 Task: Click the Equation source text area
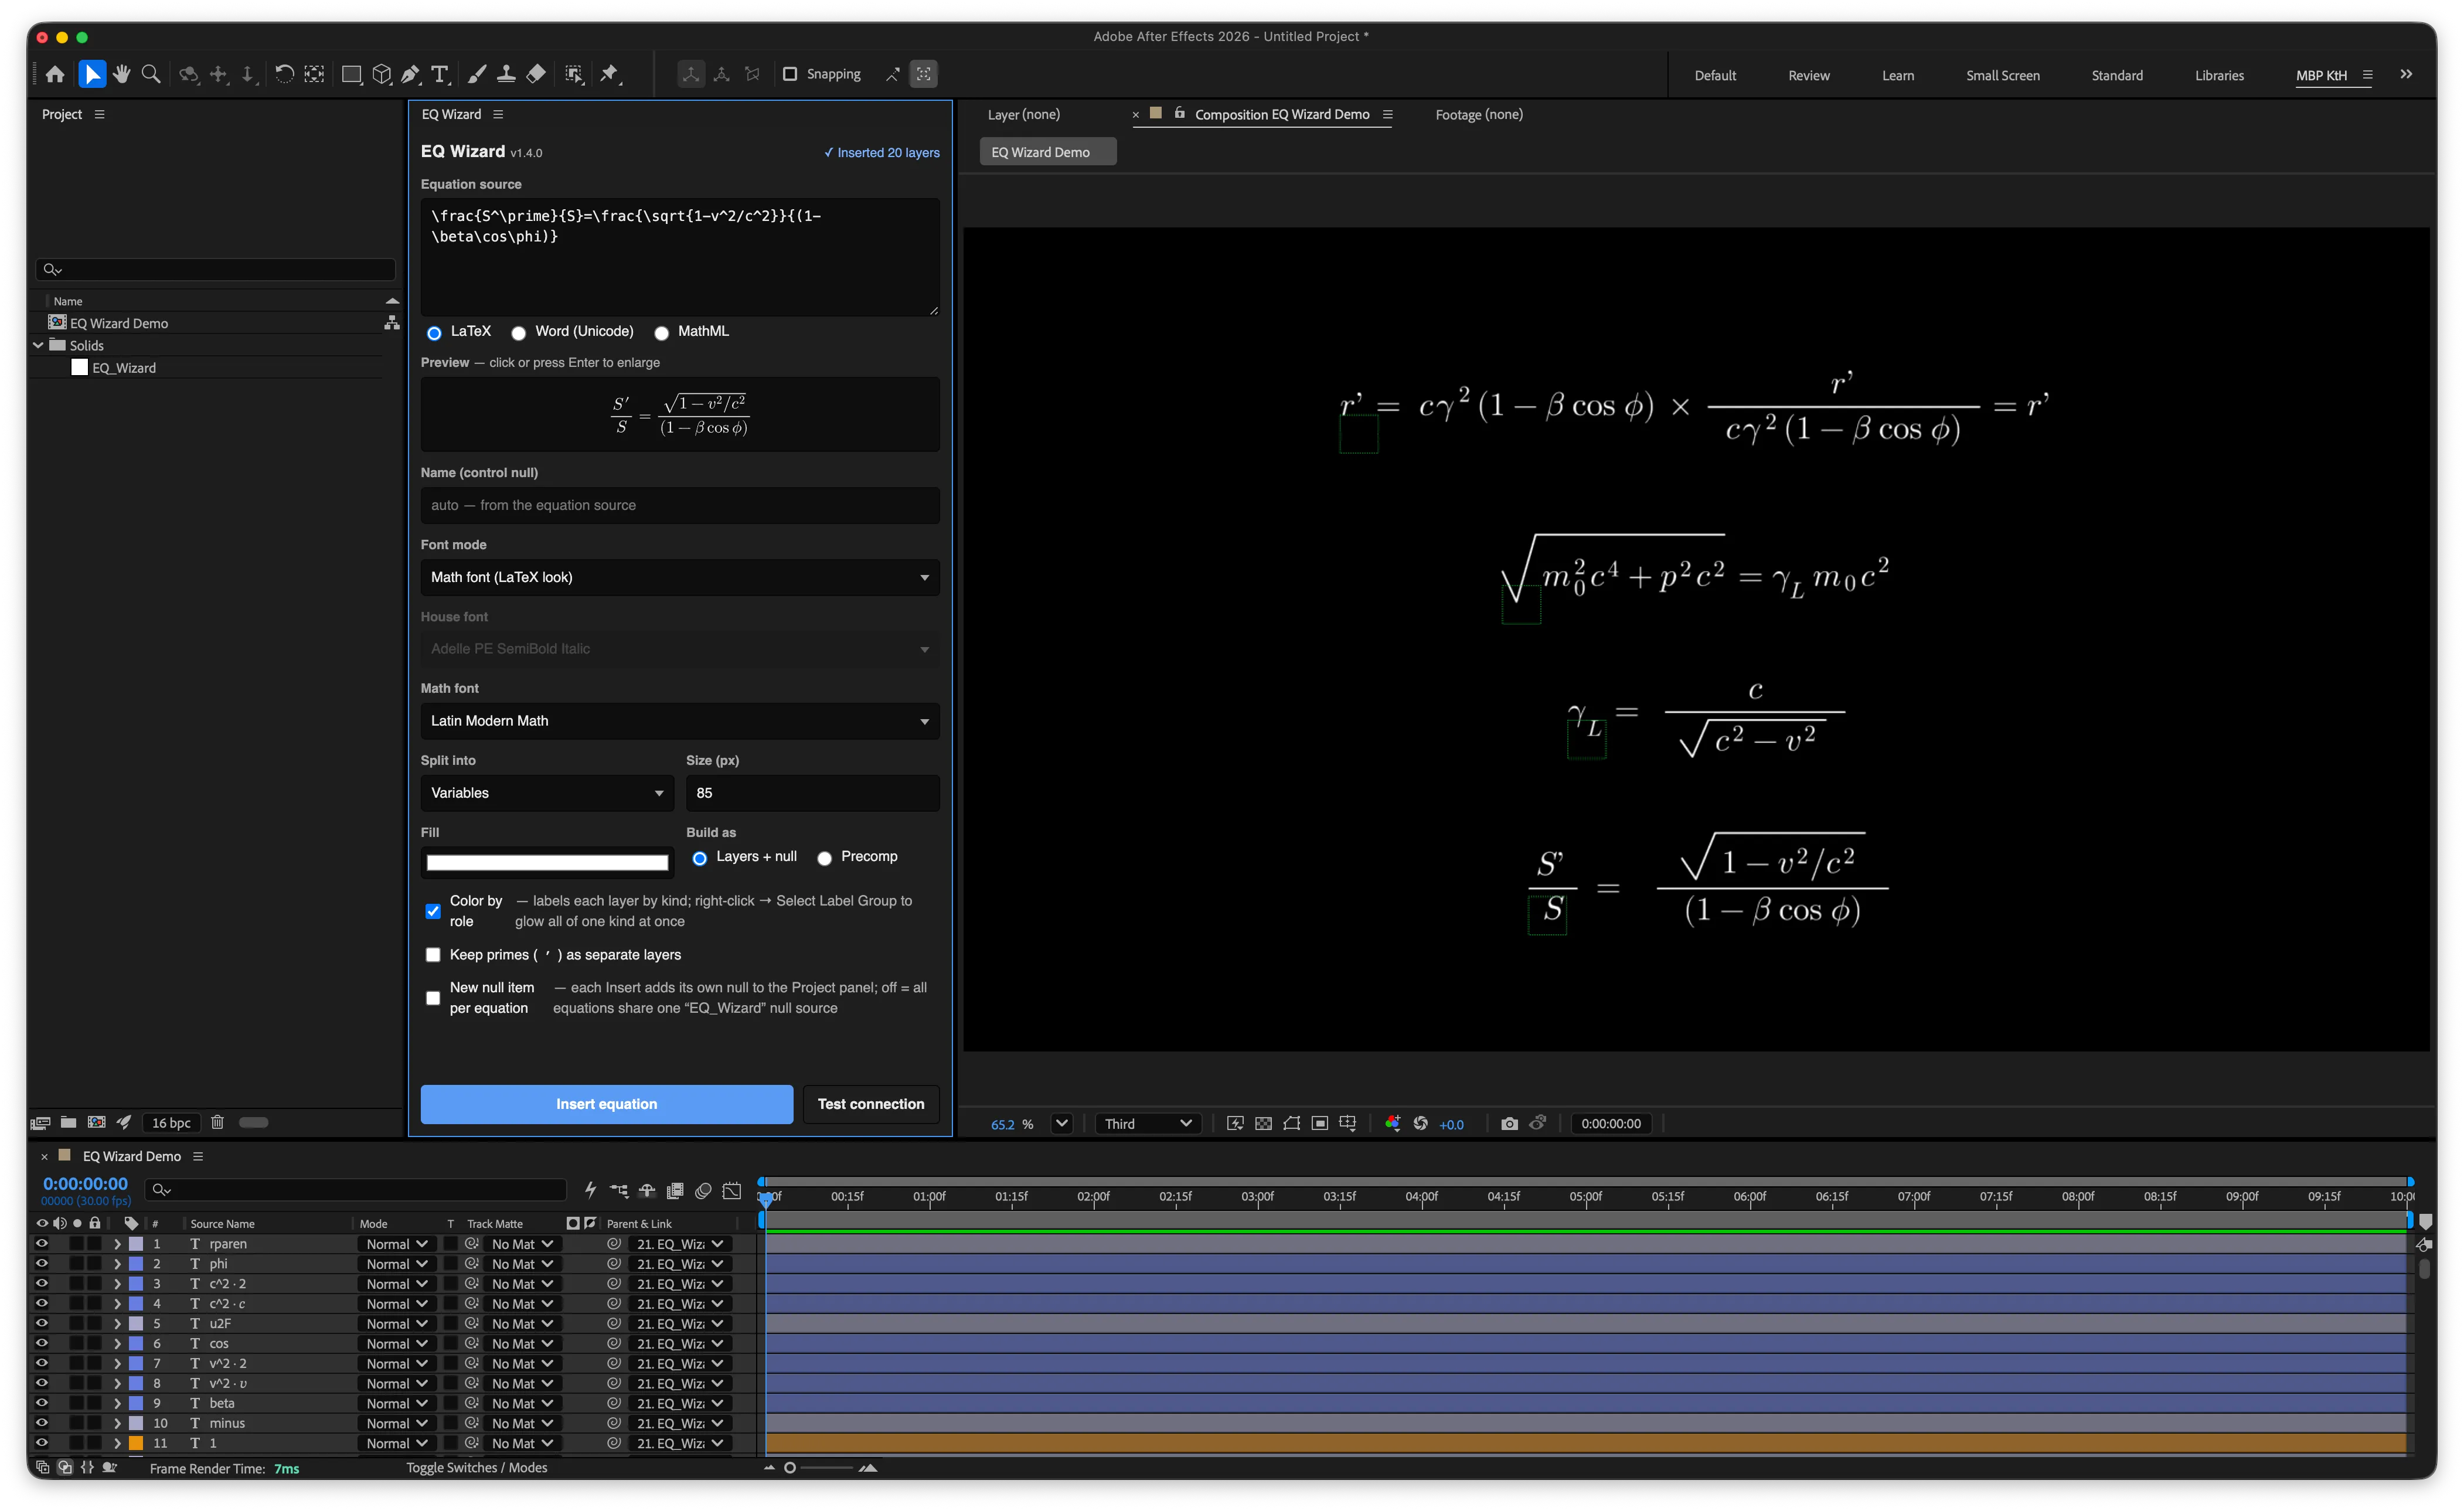[x=680, y=257]
